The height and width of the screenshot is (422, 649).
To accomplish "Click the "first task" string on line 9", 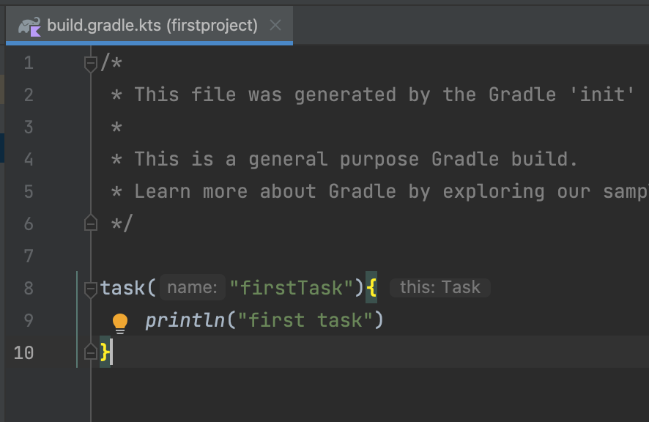I will tap(305, 319).
